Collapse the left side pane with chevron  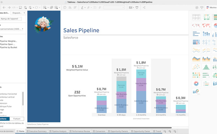point(24,13)
